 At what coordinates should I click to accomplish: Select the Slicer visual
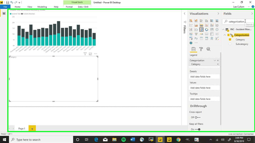pos(191,38)
